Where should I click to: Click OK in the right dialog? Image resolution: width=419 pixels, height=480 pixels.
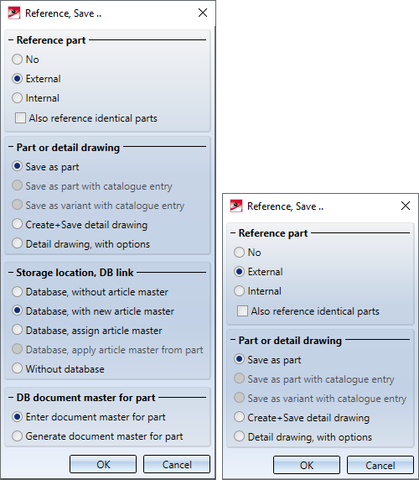(x=307, y=465)
